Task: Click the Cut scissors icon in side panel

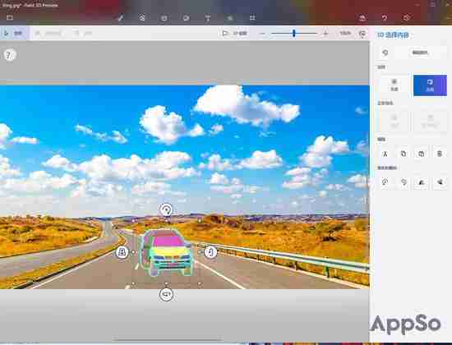Action: click(x=385, y=154)
